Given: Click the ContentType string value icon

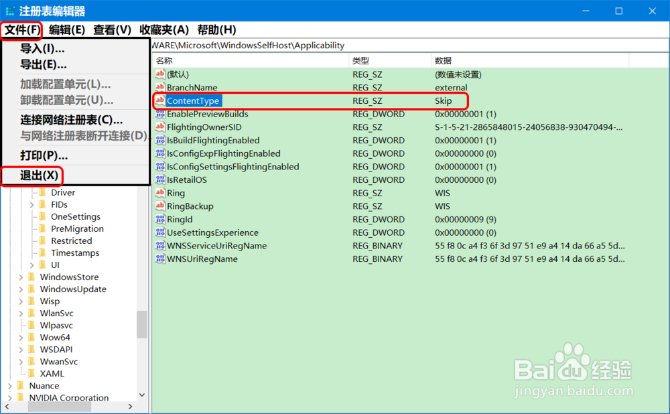Looking at the screenshot, I should (160, 100).
